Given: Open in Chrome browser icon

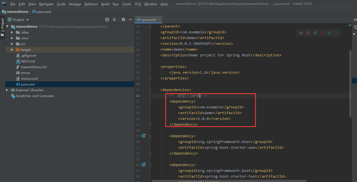Looking at the screenshot, I should pos(301,33).
